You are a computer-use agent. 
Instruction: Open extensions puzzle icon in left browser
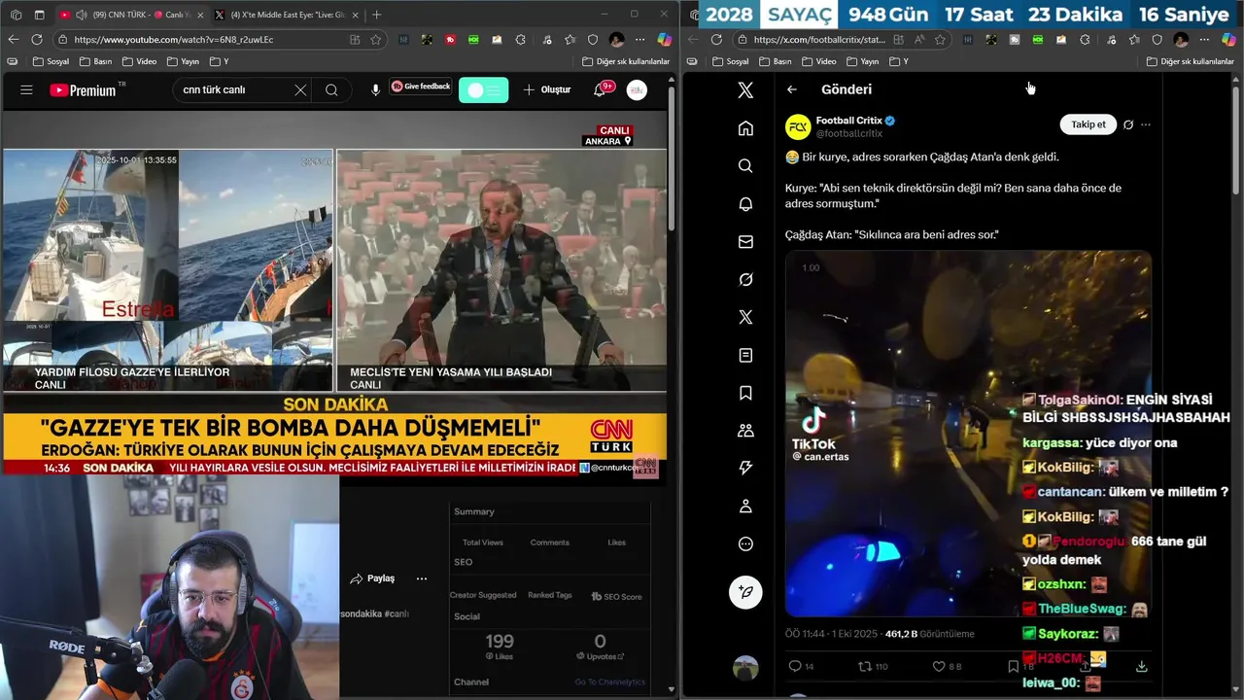point(521,39)
